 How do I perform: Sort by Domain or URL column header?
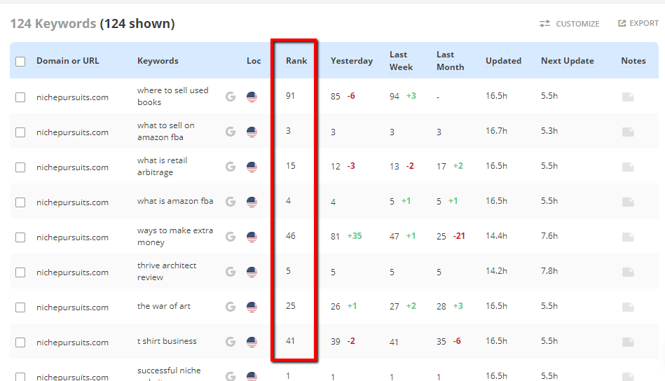[68, 61]
